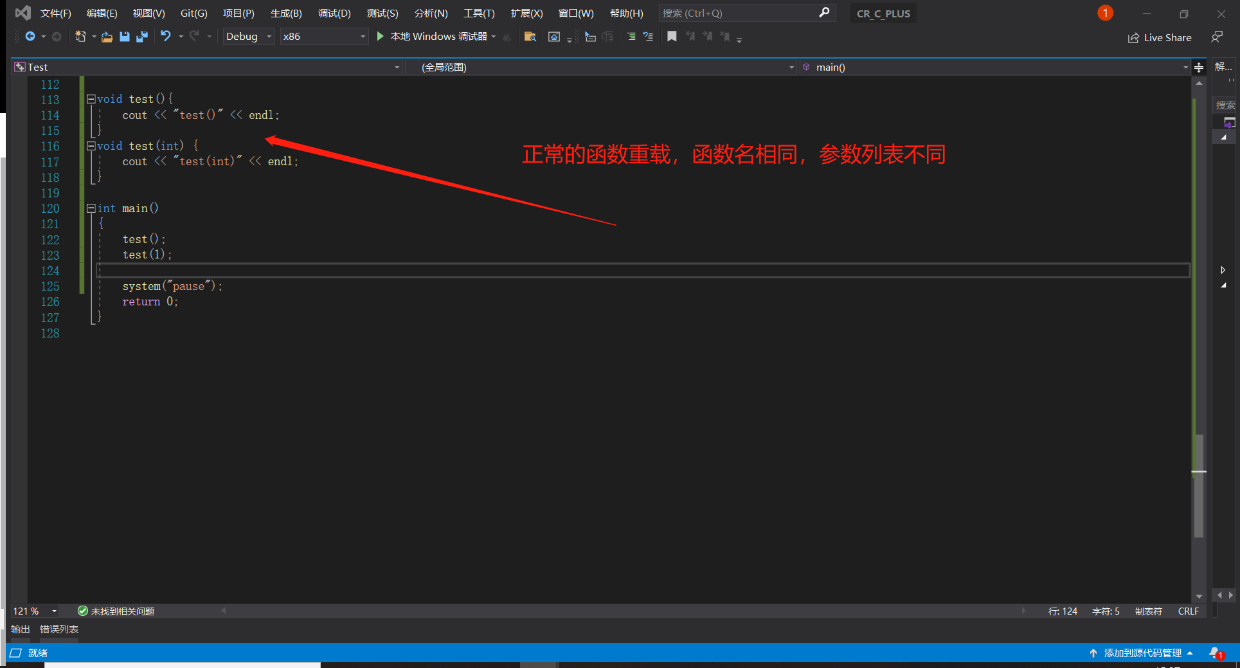Click line number 124 in the gutter
This screenshot has height=668, width=1240.
point(50,271)
